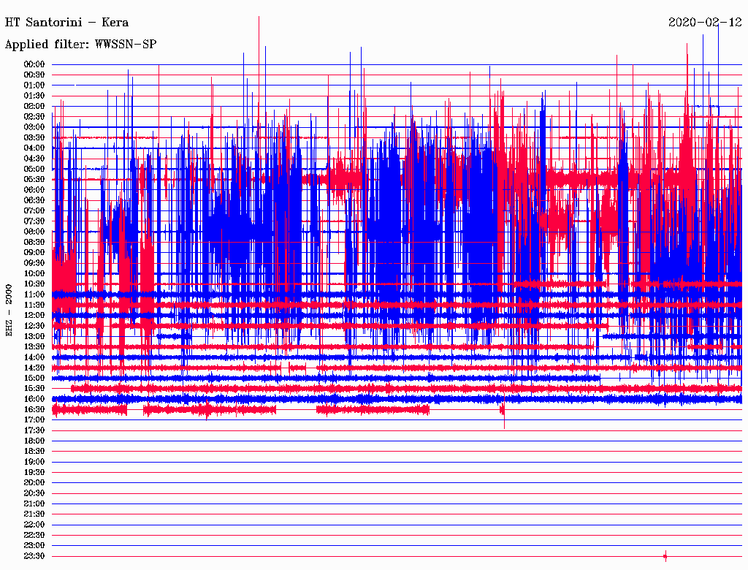Click the '01:30' time label
The image size is (748, 570).
[x=34, y=96]
